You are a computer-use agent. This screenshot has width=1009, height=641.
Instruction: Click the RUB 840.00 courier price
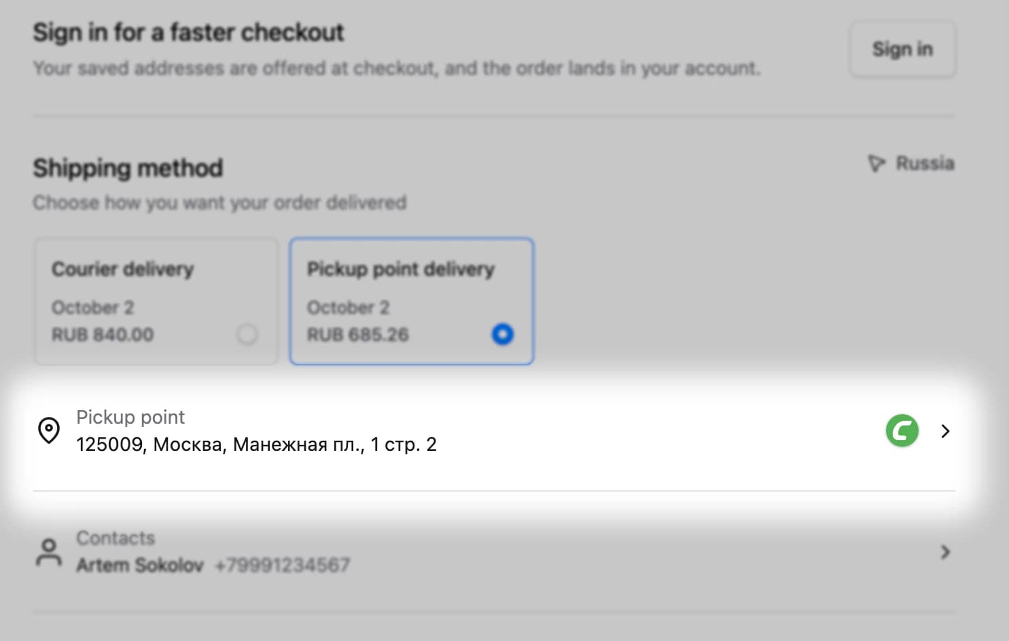point(103,335)
